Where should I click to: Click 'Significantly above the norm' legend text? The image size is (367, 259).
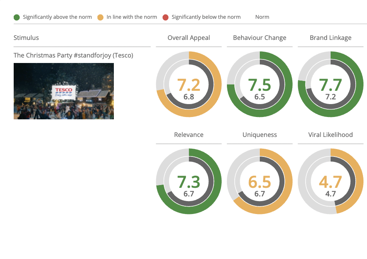click(58, 17)
